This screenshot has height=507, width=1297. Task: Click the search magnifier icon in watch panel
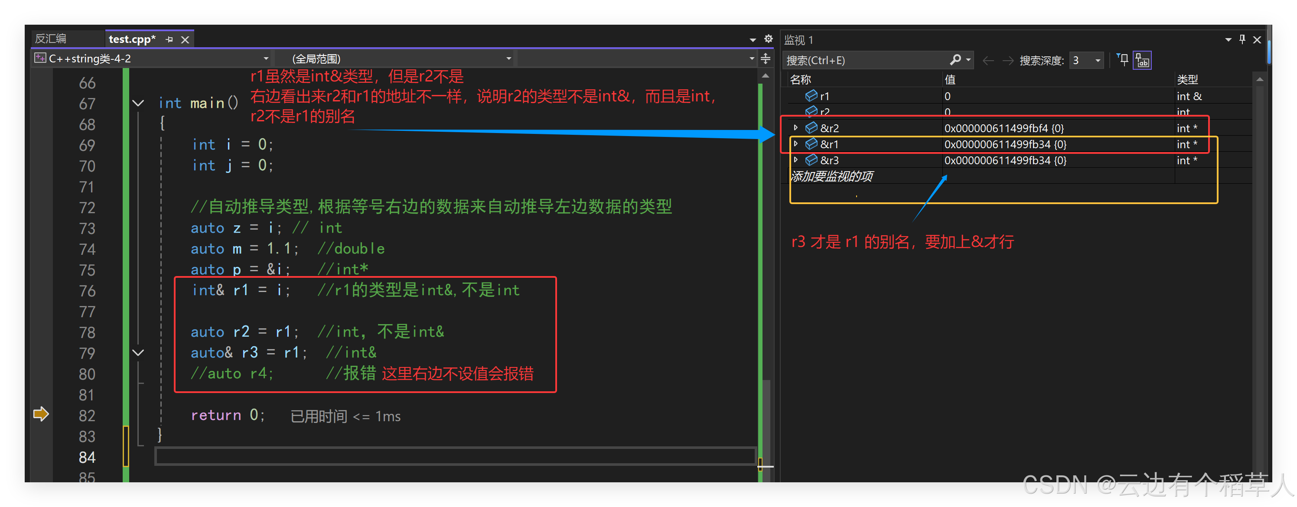[x=955, y=60]
